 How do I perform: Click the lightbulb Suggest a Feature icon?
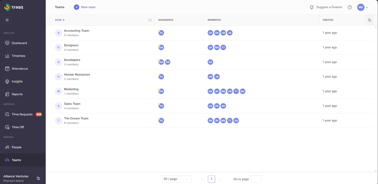[312, 7]
